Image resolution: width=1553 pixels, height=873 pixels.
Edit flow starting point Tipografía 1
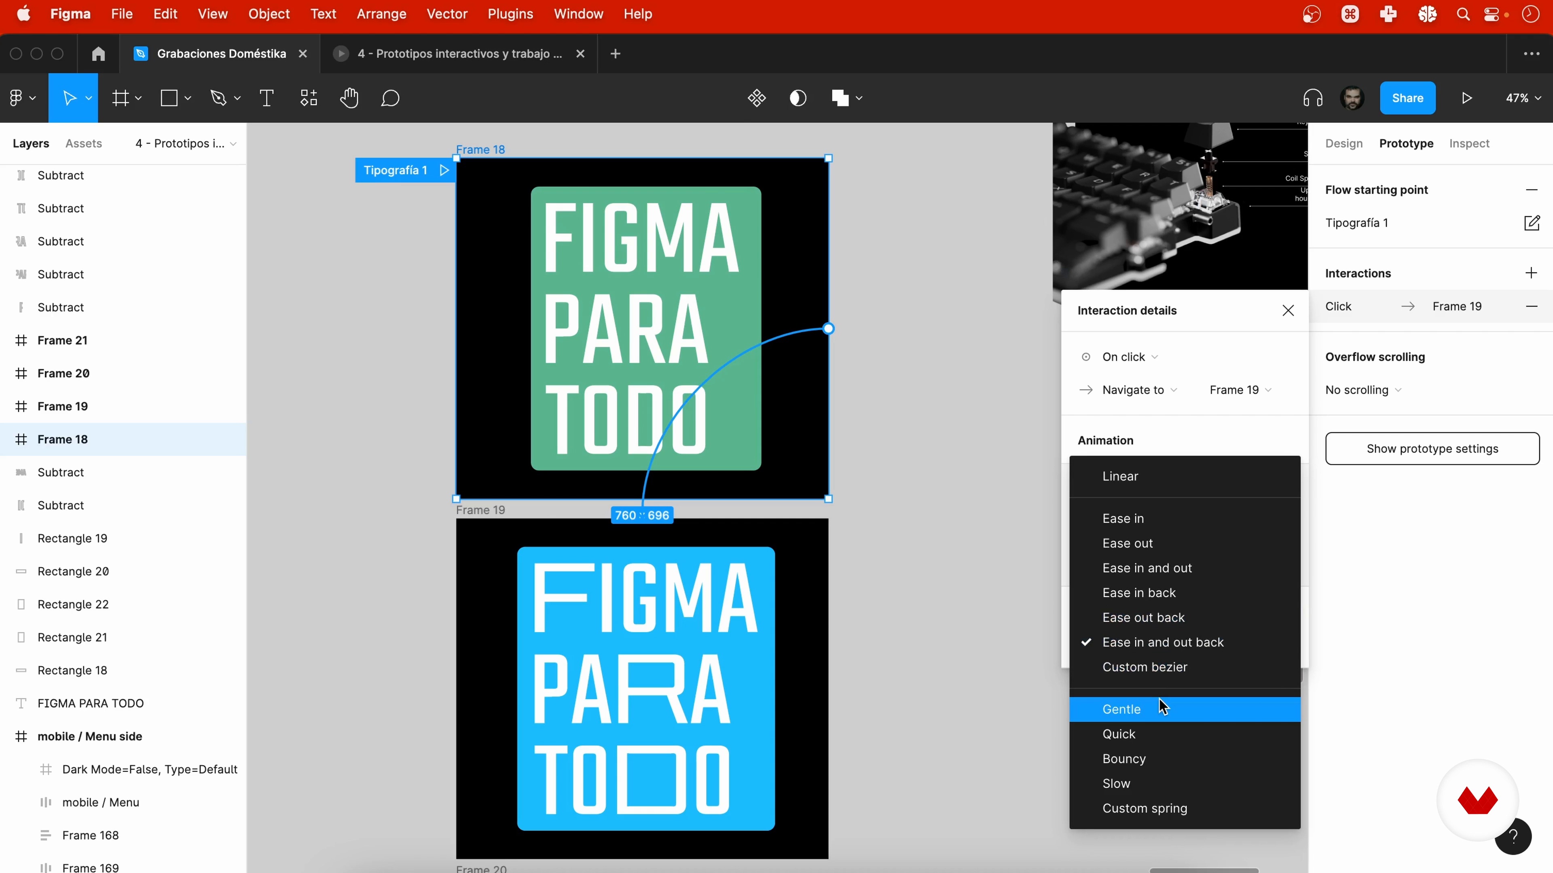pyautogui.click(x=1531, y=223)
